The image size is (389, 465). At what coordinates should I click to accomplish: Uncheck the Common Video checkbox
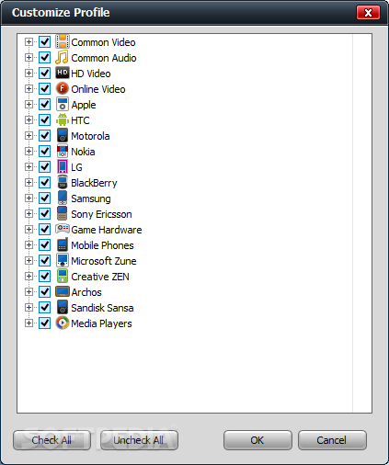[x=45, y=41]
